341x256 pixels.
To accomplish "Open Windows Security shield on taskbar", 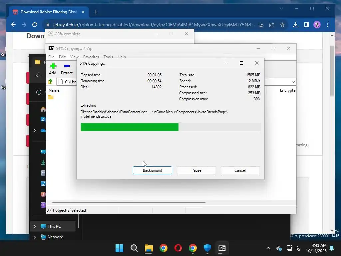I will (x=207, y=248).
